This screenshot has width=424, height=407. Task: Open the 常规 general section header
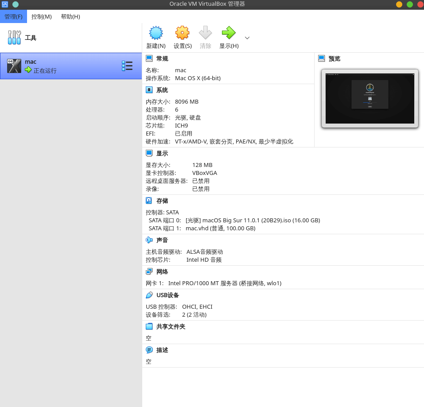pyautogui.click(x=162, y=58)
